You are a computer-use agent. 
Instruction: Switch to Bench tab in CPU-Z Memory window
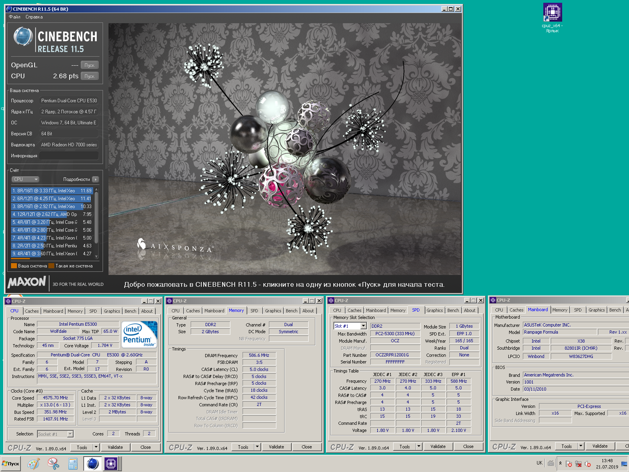pyautogui.click(x=291, y=311)
